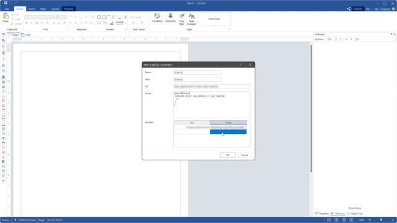Expand the Style group dialog launcher
The height and width of the screenshot is (223, 397).
(x=230, y=30)
